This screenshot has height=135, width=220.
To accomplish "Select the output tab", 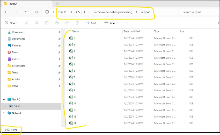I will click(27, 4).
